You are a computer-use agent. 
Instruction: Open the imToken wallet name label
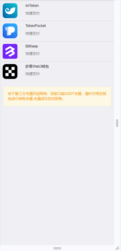[x=32, y=6]
